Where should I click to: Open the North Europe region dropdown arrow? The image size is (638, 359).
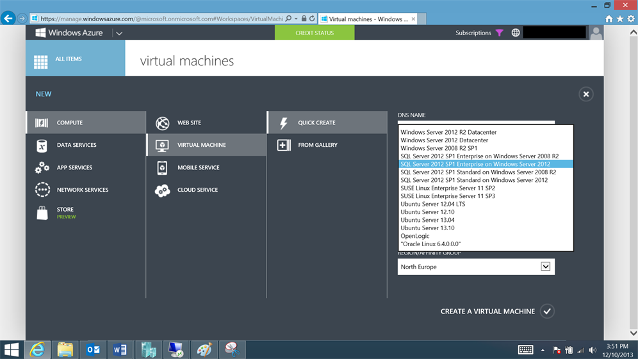click(546, 267)
